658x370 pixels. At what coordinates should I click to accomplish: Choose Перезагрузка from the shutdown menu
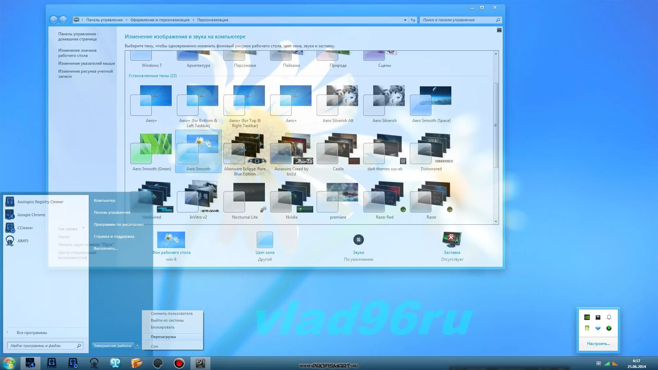click(163, 337)
